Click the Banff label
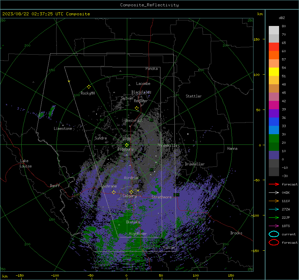 tap(55, 186)
